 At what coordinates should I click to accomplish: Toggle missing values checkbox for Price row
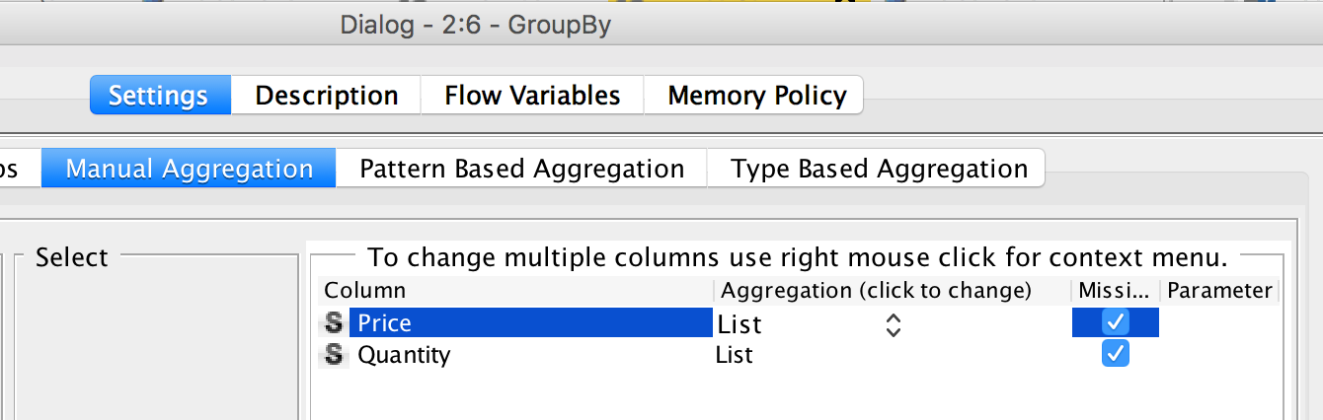click(x=1116, y=322)
